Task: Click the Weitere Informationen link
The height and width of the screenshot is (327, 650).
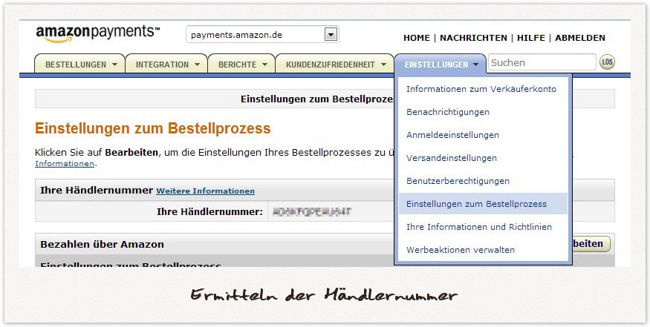Action: coord(205,191)
